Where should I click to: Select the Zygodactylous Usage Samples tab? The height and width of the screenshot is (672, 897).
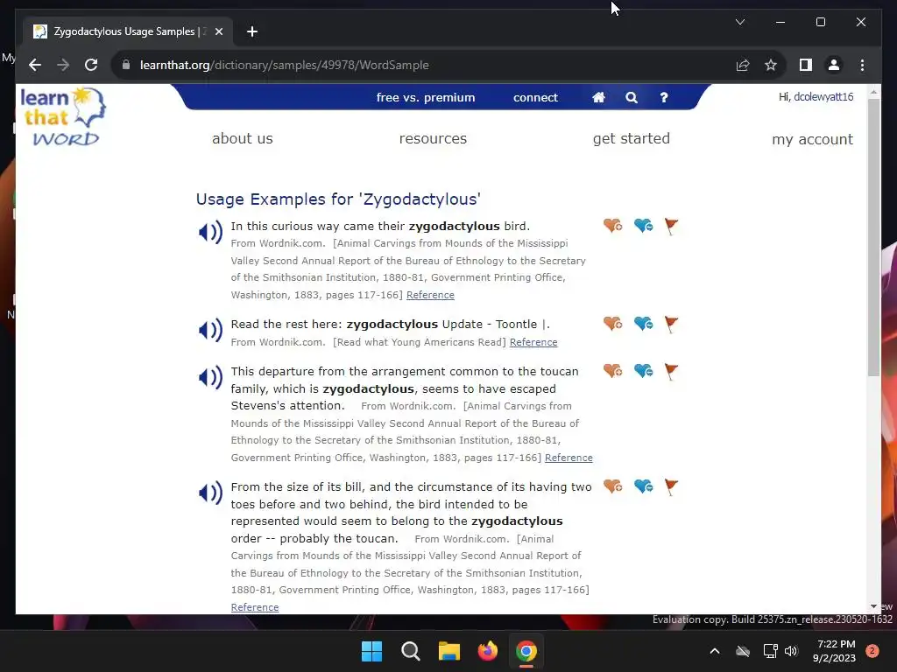click(x=128, y=31)
